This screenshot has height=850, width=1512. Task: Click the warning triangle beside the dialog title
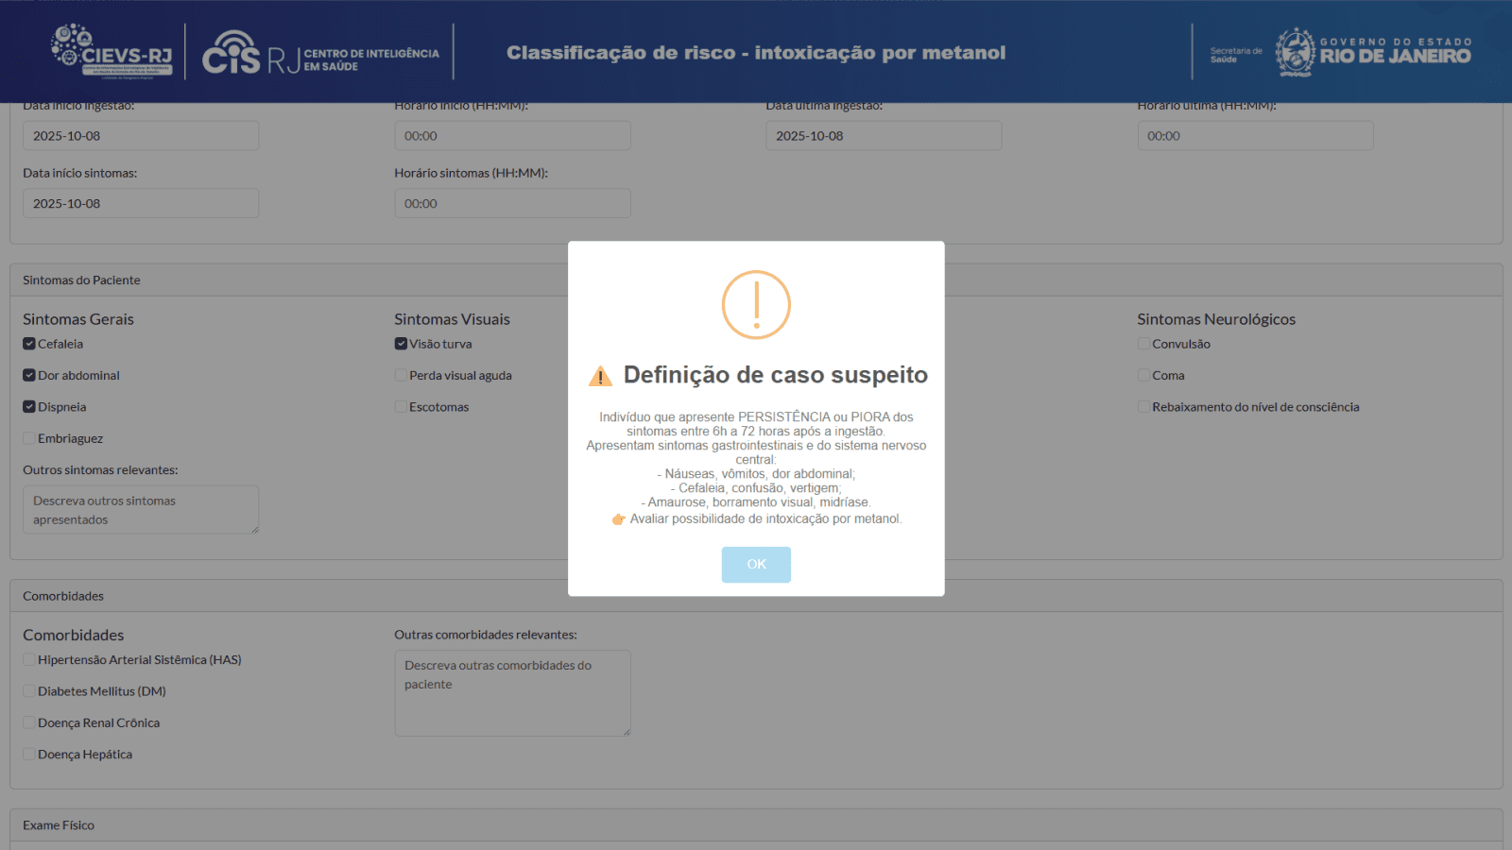[x=600, y=377]
